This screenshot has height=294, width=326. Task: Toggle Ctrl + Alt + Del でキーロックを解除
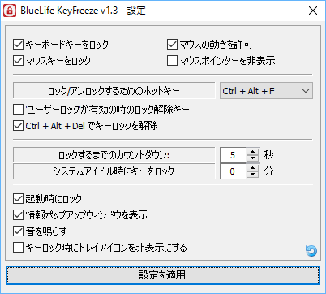coord(18,126)
